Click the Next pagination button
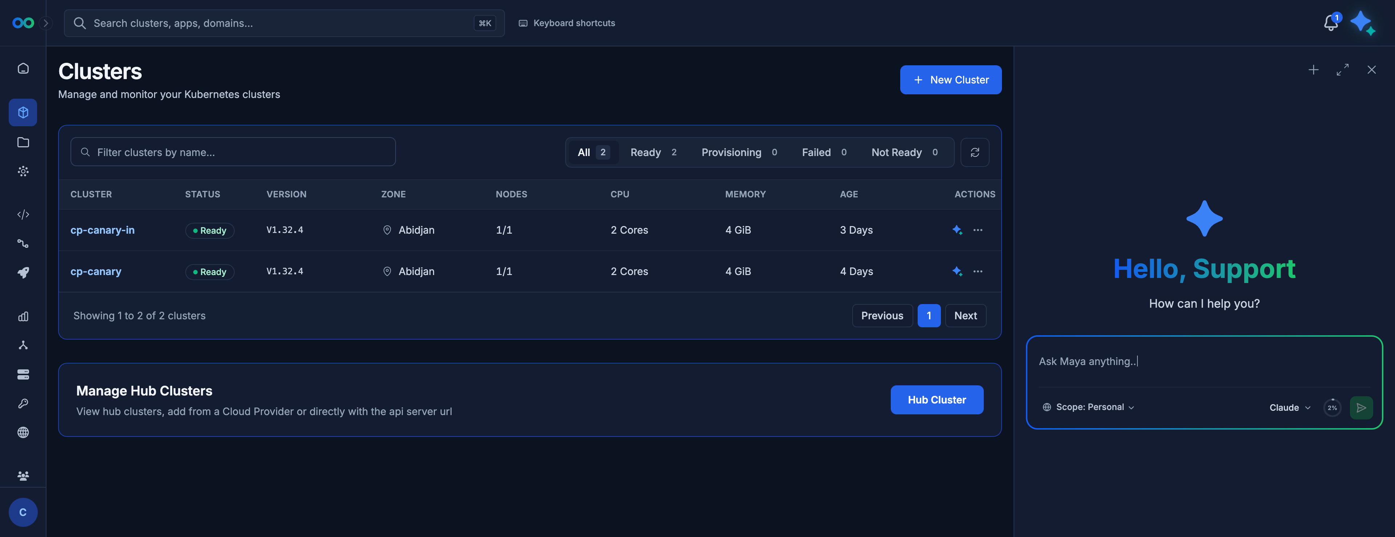The image size is (1395, 537). point(965,316)
